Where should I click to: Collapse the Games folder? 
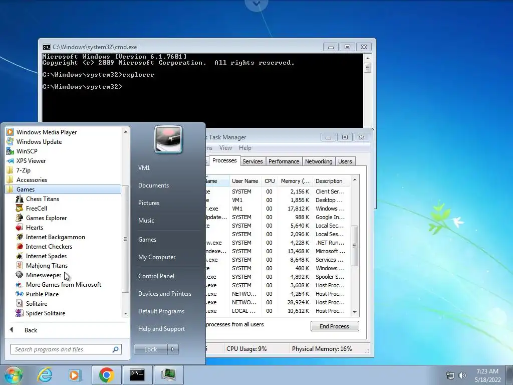coord(63,189)
